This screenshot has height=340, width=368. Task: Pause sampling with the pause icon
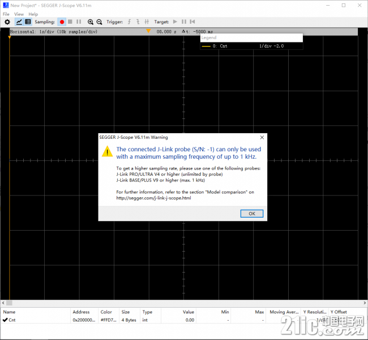click(x=79, y=22)
